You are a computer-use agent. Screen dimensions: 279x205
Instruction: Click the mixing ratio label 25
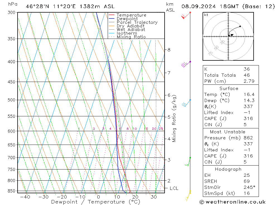161,129
